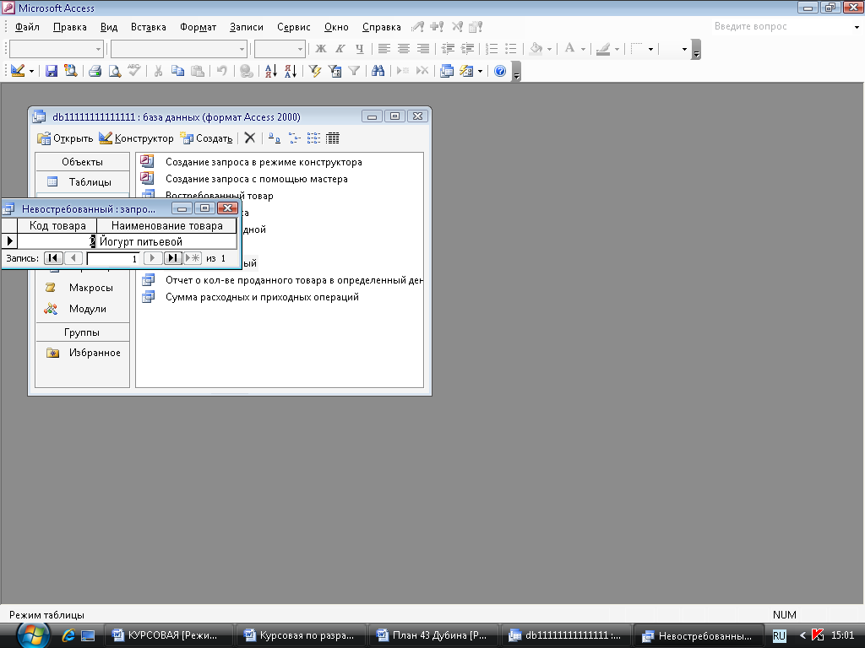Click the Создать button

(207, 138)
